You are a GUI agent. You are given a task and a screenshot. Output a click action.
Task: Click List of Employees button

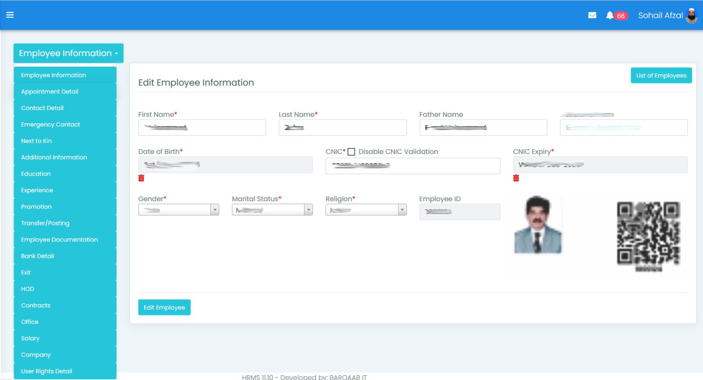tap(661, 76)
